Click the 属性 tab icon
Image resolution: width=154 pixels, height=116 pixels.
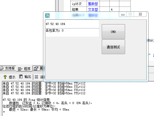[x=36, y=68]
